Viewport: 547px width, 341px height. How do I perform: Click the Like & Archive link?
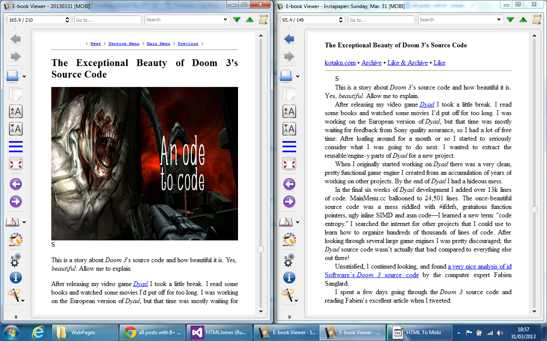coord(408,63)
